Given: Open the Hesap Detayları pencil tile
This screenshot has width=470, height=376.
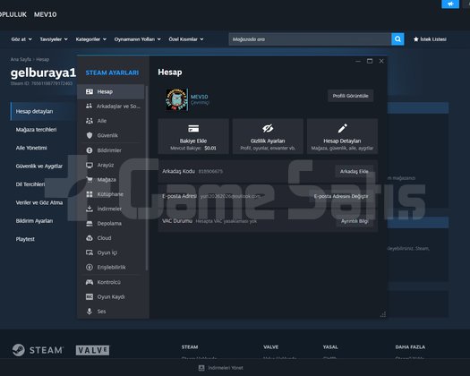Looking at the screenshot, I should click(342, 136).
